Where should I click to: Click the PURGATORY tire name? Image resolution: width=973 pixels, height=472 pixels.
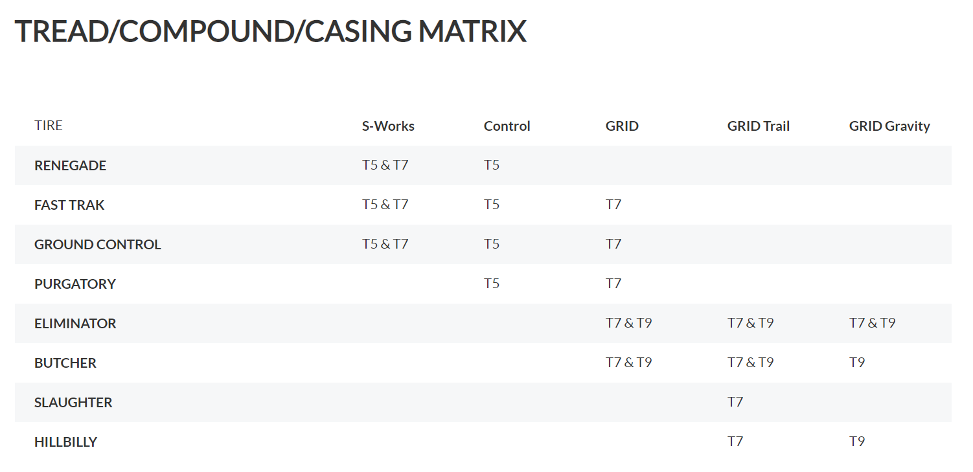tap(75, 284)
